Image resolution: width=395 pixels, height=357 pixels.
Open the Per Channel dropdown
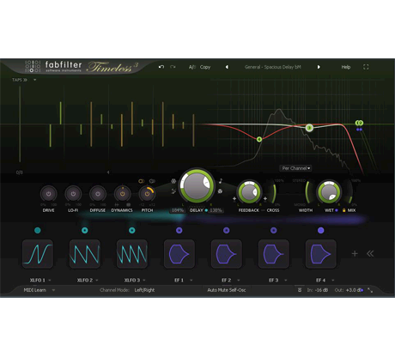295,168
